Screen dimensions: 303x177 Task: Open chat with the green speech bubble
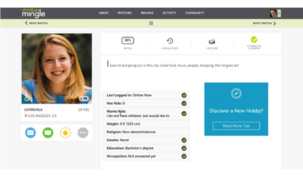pos(48,133)
